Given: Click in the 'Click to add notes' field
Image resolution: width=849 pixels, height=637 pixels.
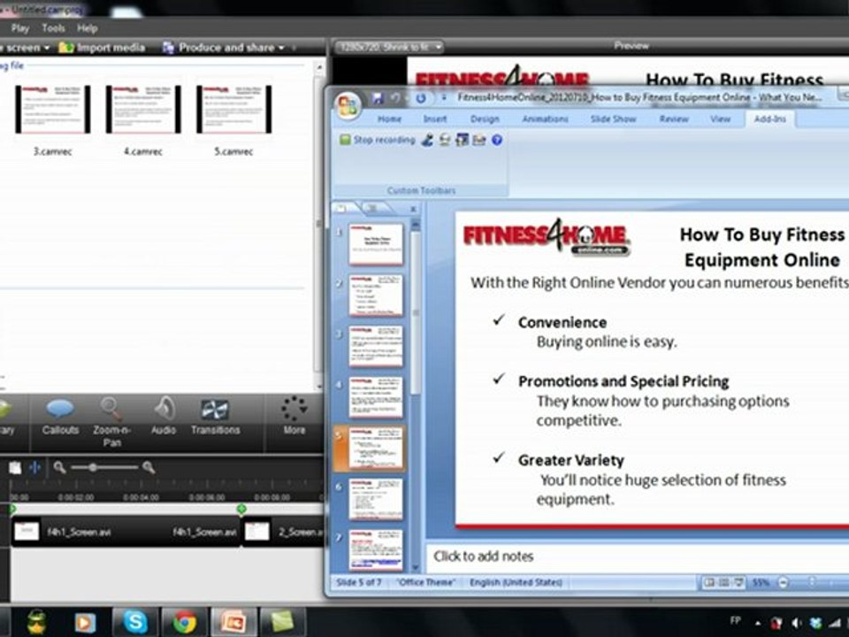Looking at the screenshot, I should (x=639, y=556).
